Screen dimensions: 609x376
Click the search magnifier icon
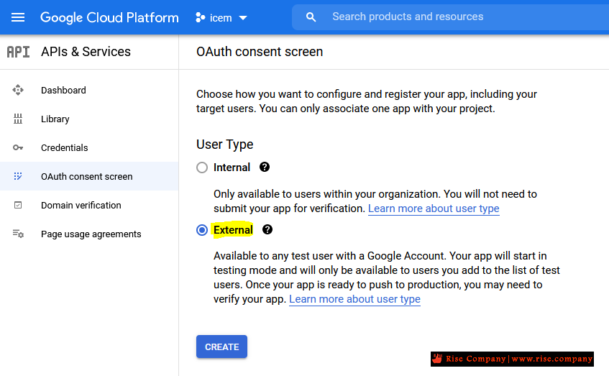pos(311,17)
